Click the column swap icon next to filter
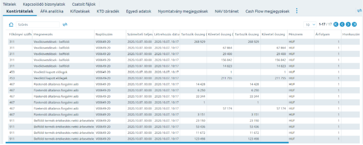This screenshot has width=363, height=145. pyautogui.click(x=65, y=24)
